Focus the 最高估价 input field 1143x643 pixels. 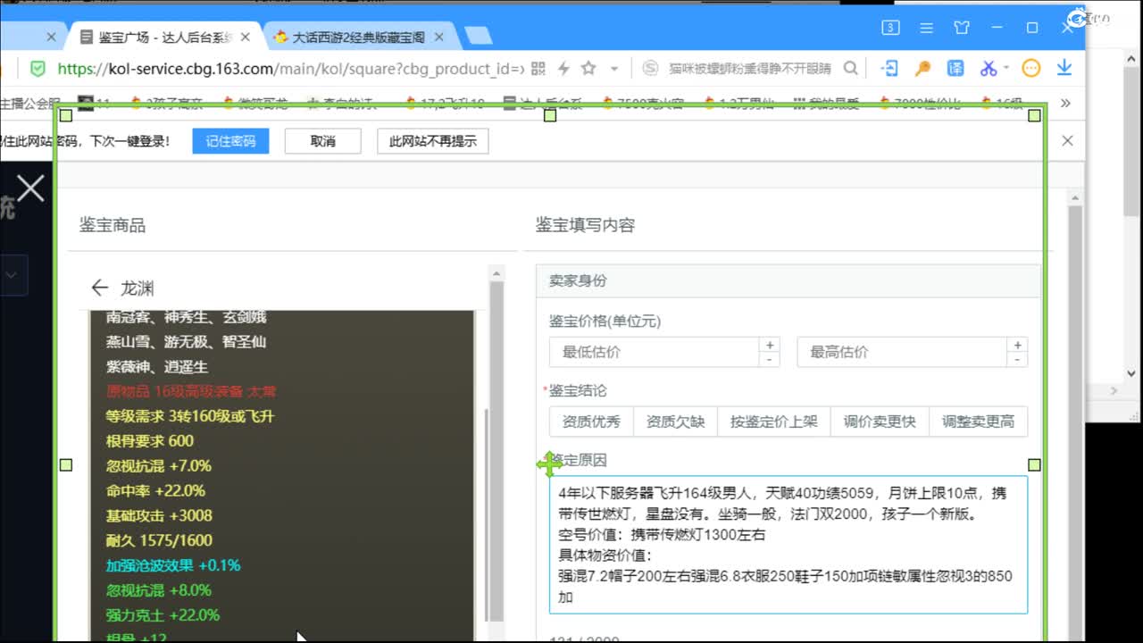click(902, 352)
